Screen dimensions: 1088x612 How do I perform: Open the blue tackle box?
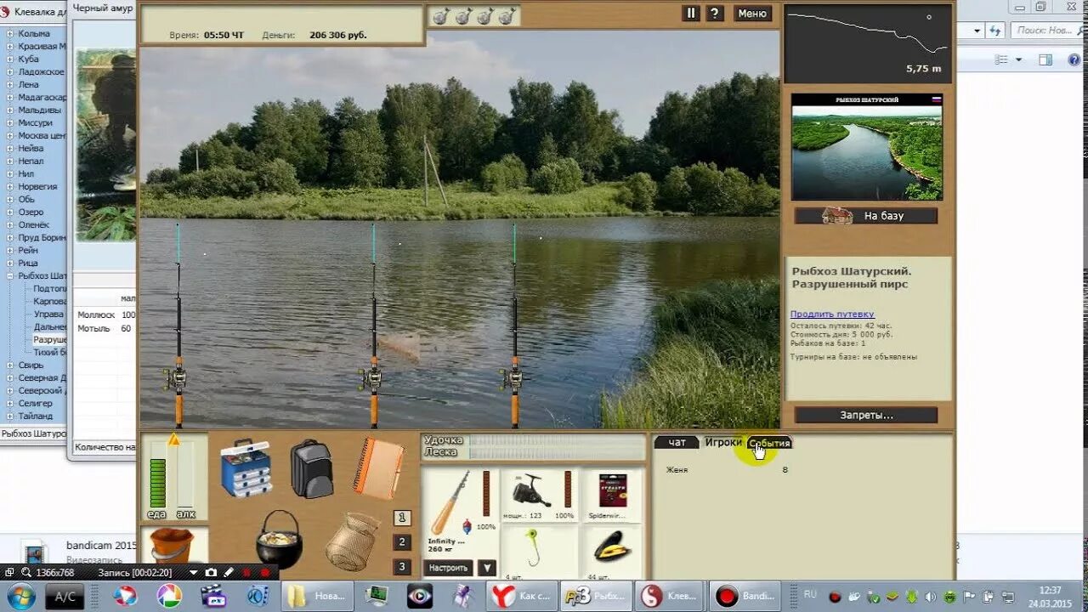[x=246, y=467]
